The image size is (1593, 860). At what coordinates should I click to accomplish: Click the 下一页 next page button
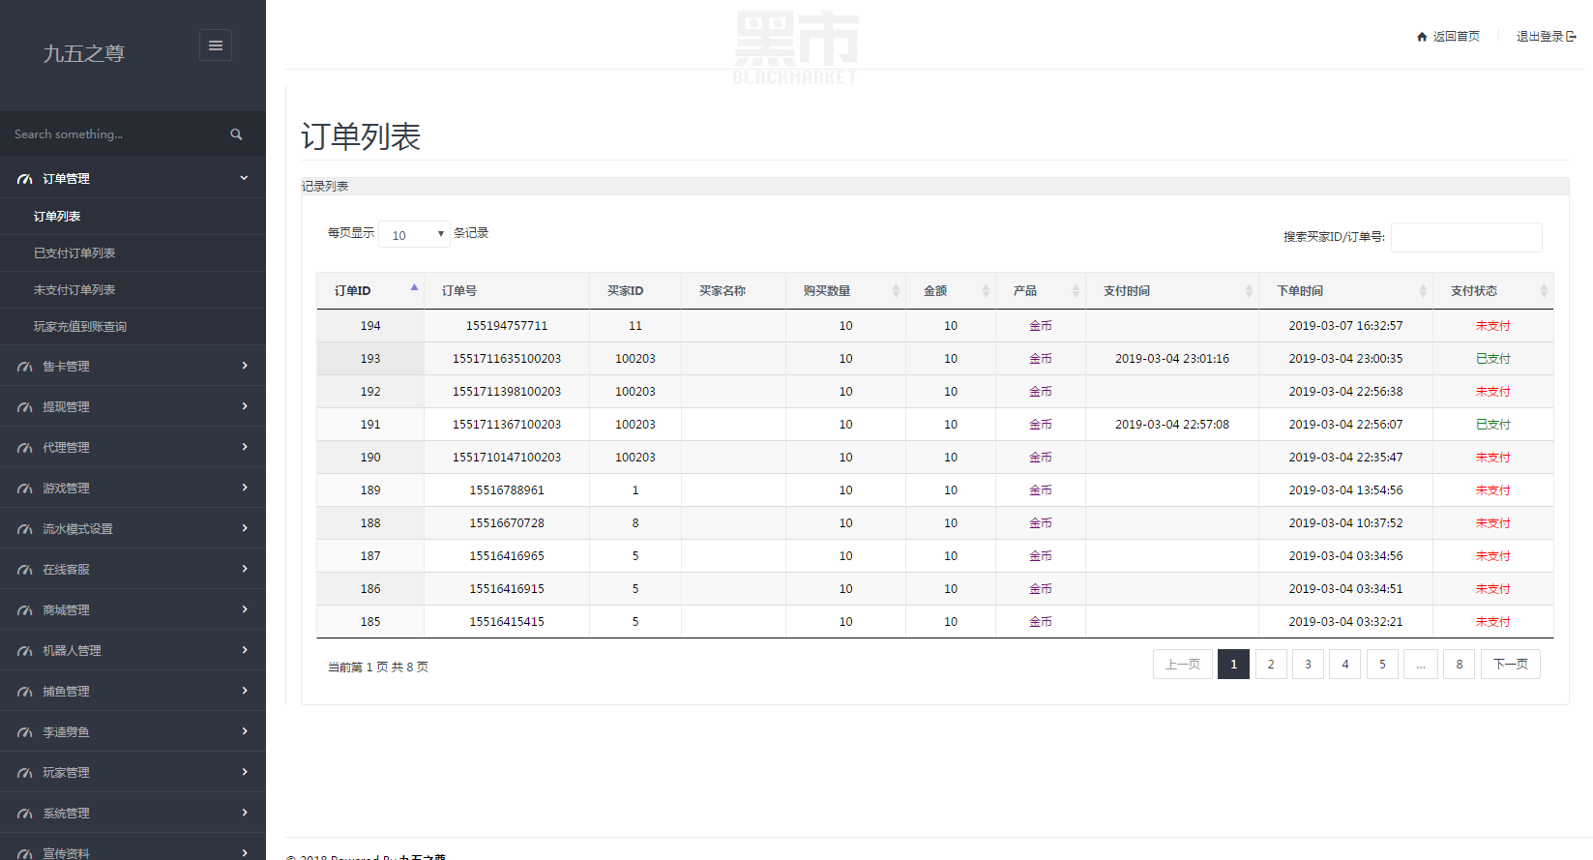coord(1511,665)
